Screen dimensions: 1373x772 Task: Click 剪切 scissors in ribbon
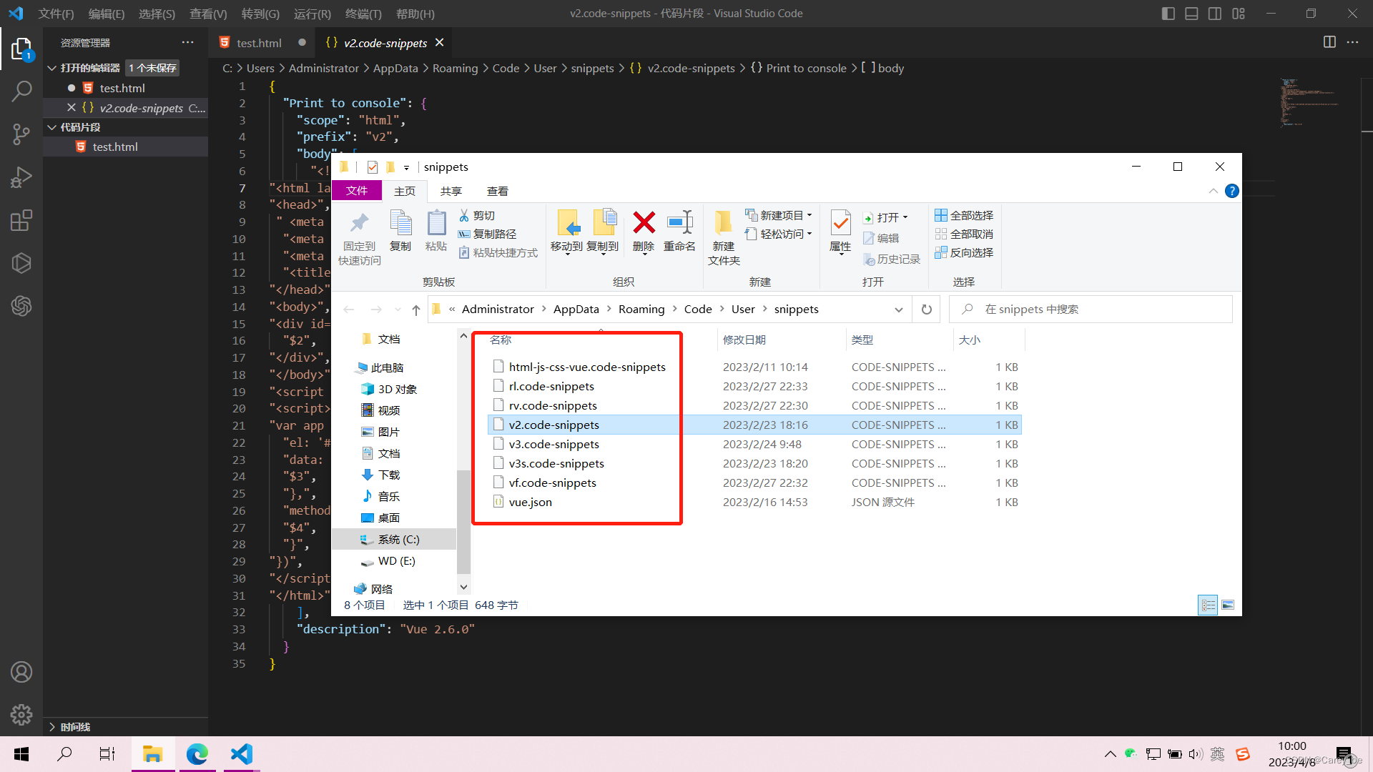tap(477, 215)
